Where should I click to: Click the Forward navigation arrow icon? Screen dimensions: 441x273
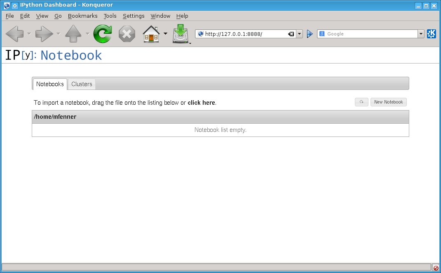click(x=44, y=34)
